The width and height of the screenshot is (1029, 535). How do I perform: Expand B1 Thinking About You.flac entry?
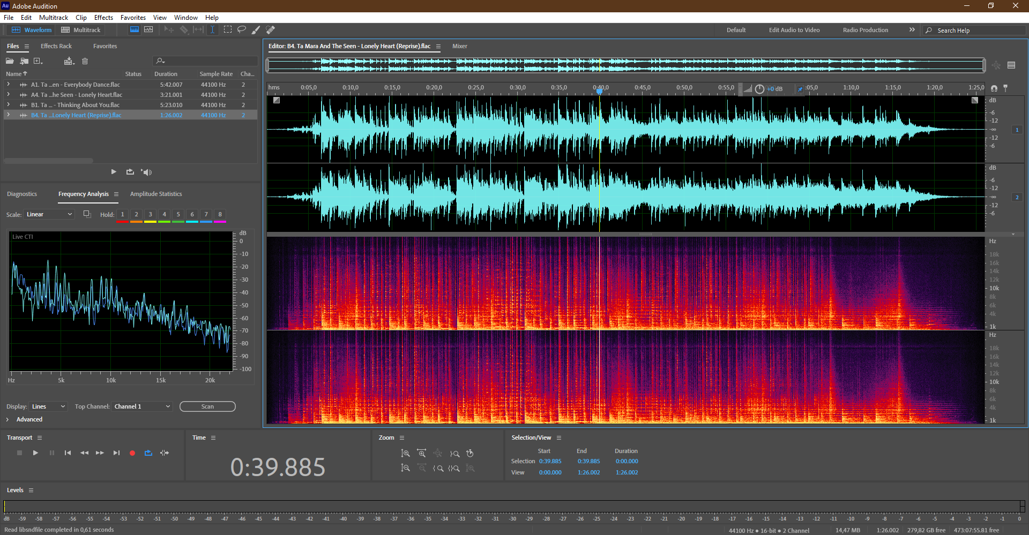[x=8, y=104]
